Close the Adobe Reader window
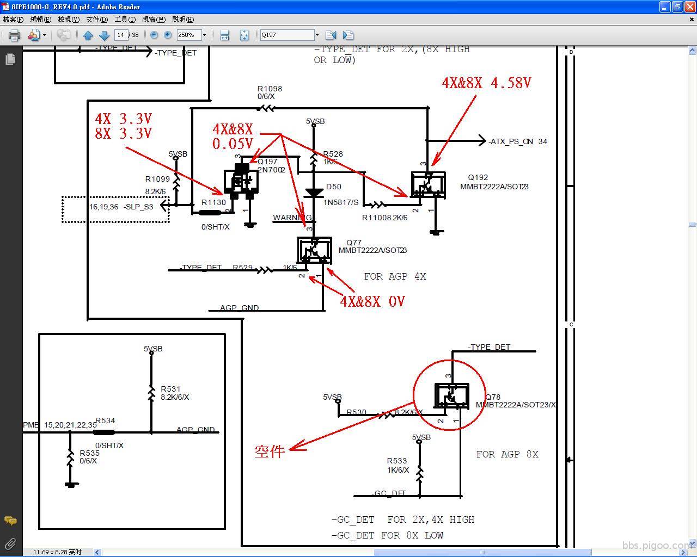This screenshot has height=557, width=697. pos(689,7)
